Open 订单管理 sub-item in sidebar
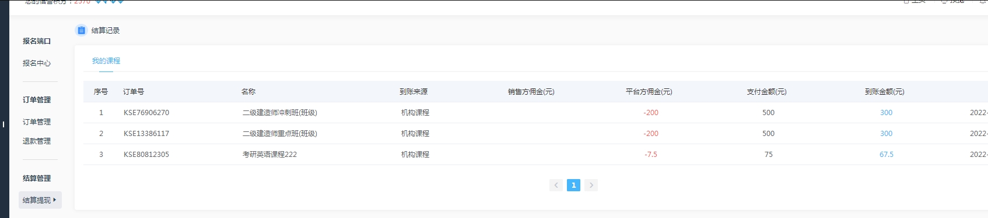988x218 pixels. click(x=37, y=122)
